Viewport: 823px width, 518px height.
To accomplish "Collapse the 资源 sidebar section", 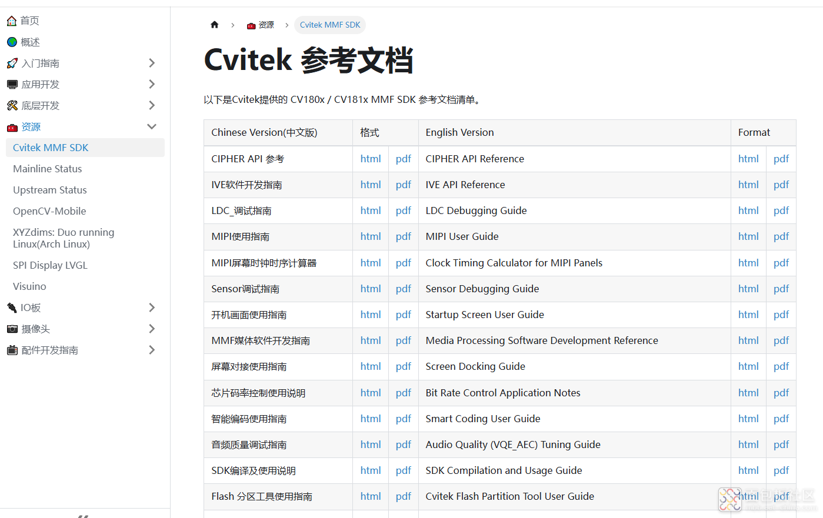I will (152, 126).
